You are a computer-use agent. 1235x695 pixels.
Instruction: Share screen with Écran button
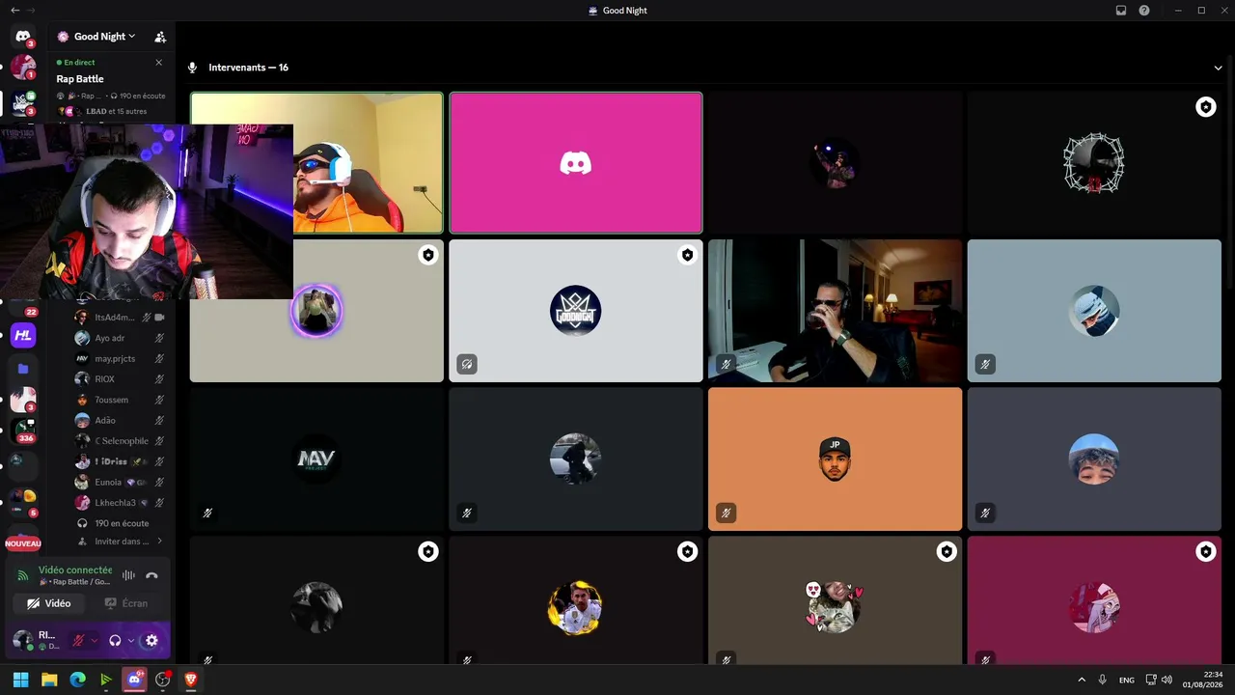pos(126,603)
